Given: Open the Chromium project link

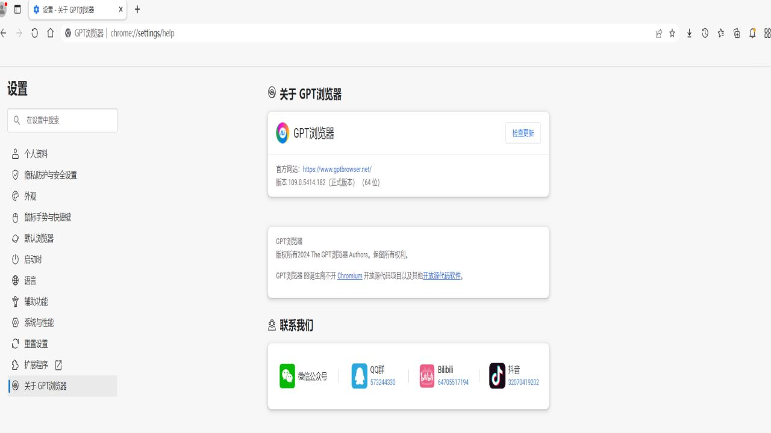Looking at the screenshot, I should tap(349, 276).
